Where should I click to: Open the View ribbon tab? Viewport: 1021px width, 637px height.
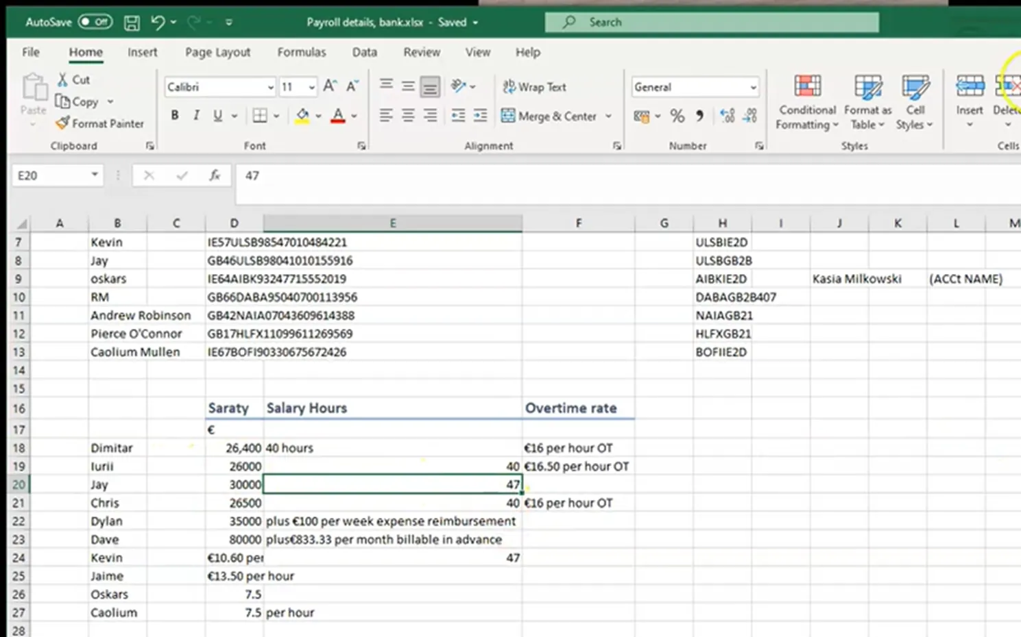pos(478,52)
